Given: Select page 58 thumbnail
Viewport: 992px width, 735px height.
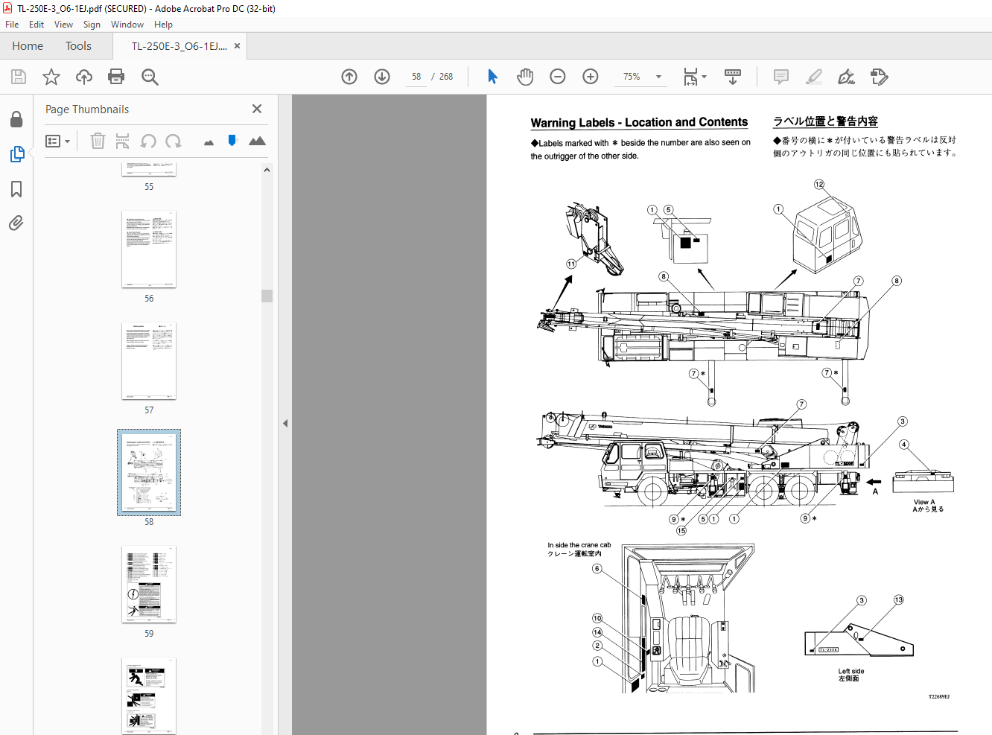Looking at the screenshot, I should [x=149, y=472].
